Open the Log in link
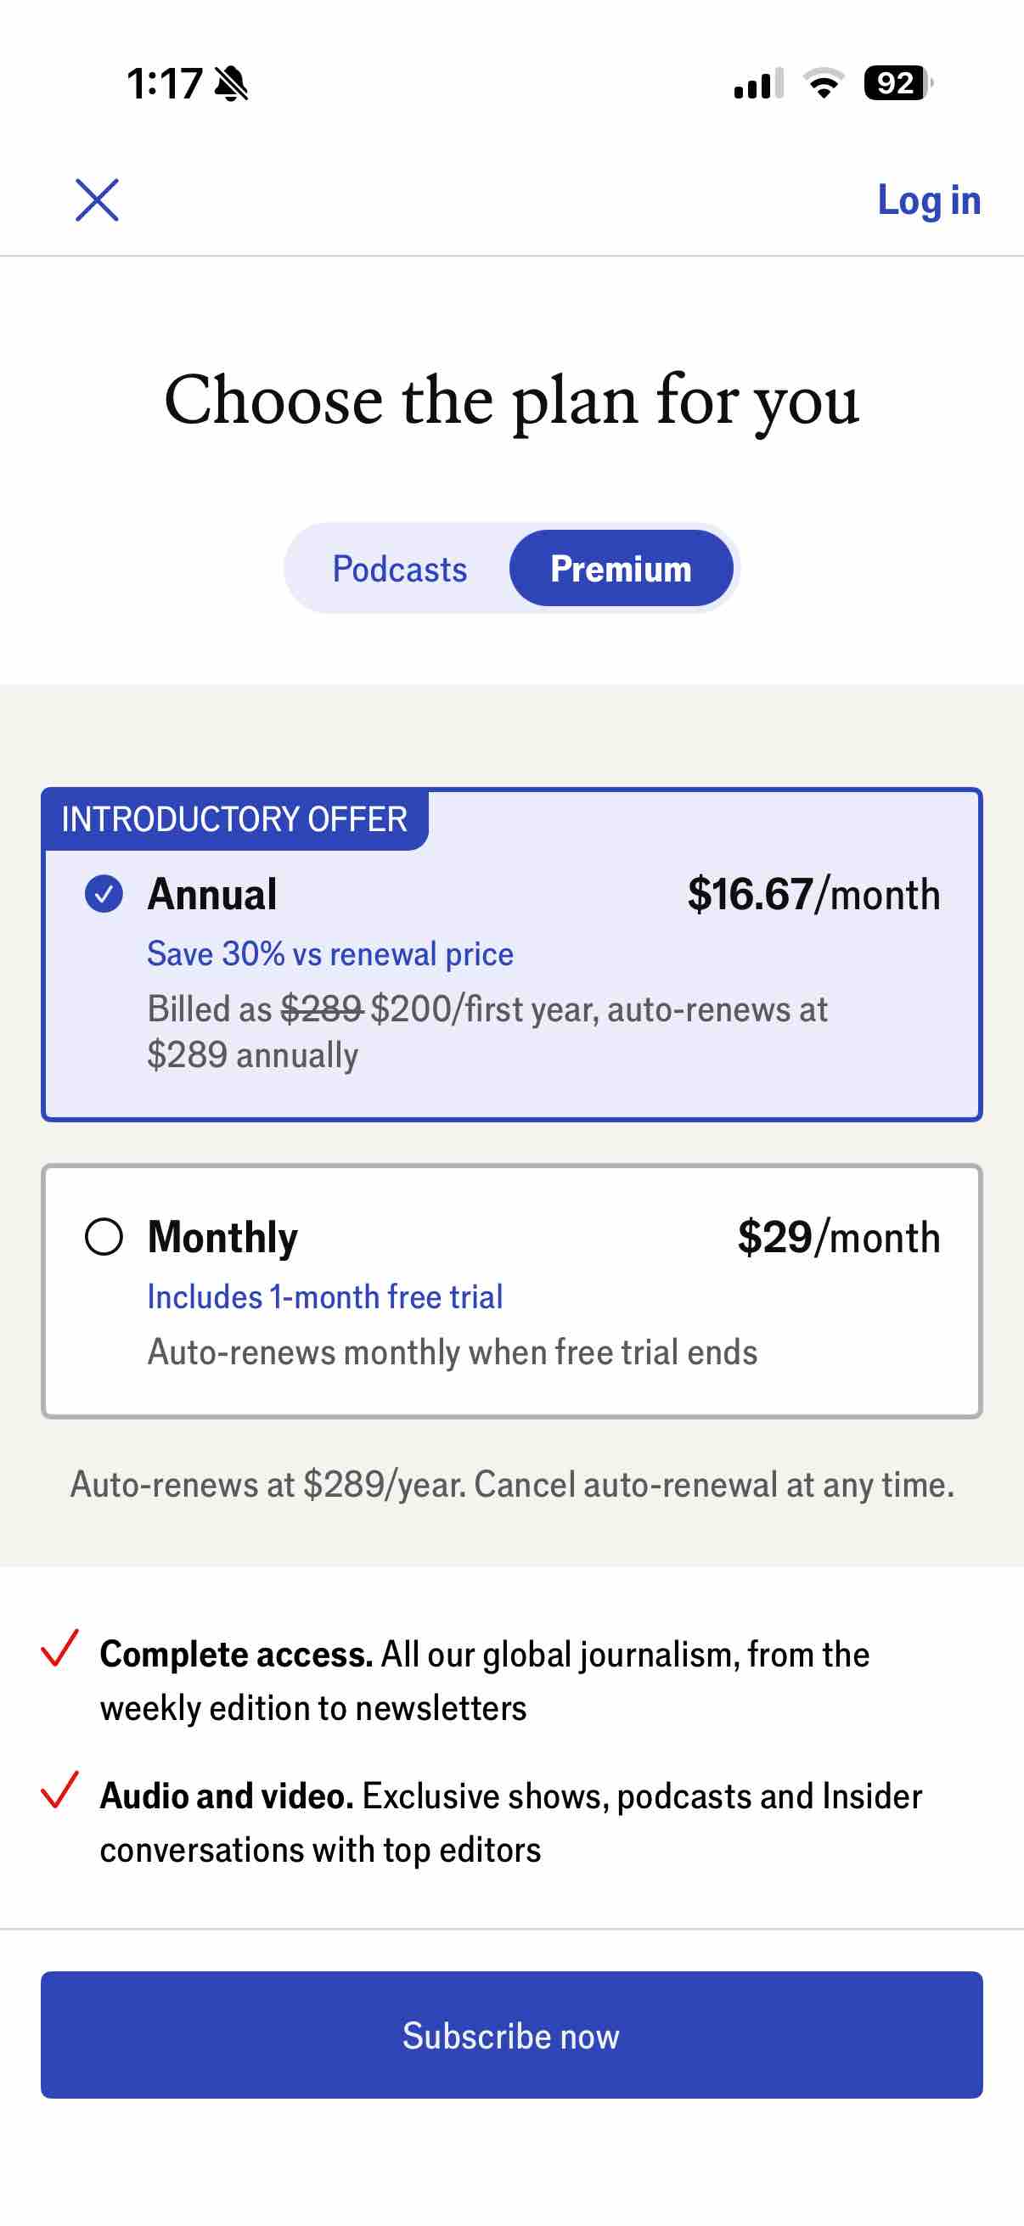The width and height of the screenshot is (1024, 2226). tap(929, 200)
